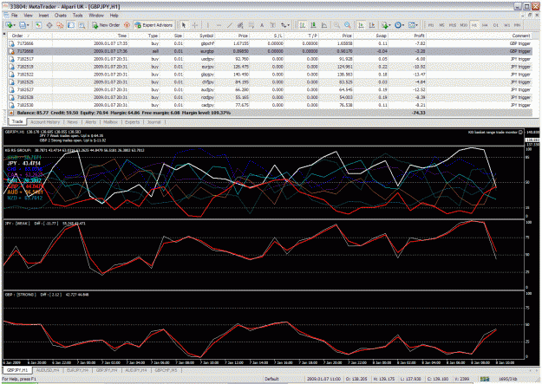Screen dimensions: 542x384
Task: Select the trendline drawing tool
Action: click(x=230, y=25)
